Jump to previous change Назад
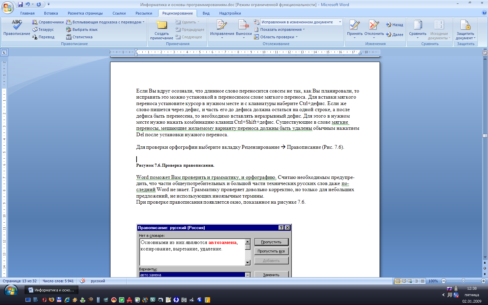This screenshot has height=305, width=488. click(x=394, y=25)
